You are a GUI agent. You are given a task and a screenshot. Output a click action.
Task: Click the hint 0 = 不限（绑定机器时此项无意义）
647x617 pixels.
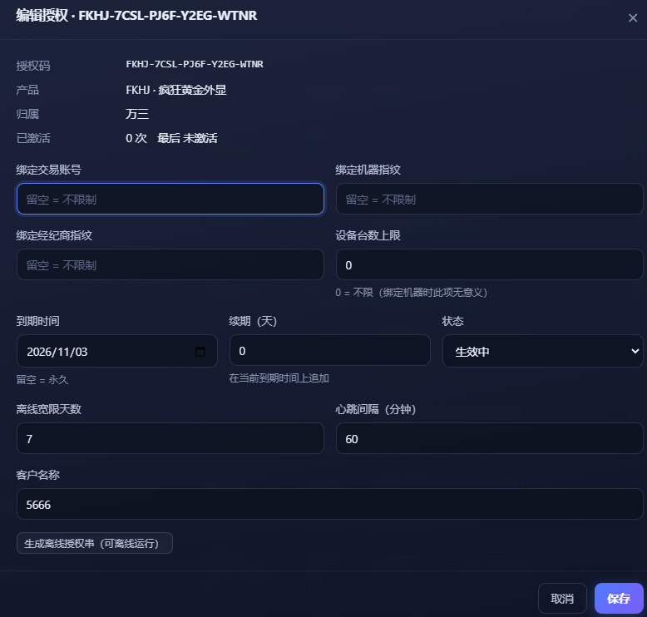(x=412, y=292)
